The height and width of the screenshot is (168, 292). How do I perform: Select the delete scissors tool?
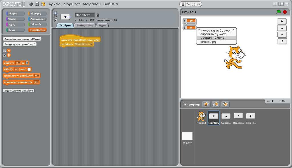click(x=188, y=4)
